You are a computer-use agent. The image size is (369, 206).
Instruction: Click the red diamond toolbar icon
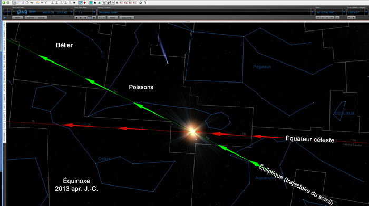85,3
